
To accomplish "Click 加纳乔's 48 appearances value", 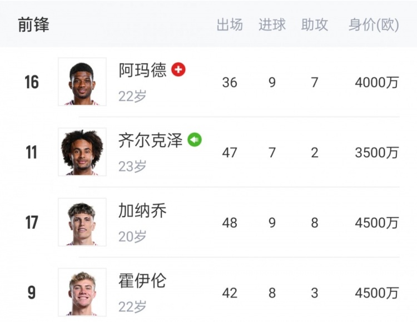I will click(230, 223).
